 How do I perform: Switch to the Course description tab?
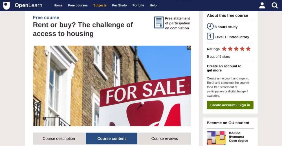click(59, 138)
